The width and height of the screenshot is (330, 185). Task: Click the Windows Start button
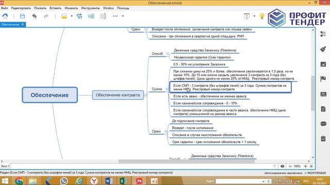5,181
